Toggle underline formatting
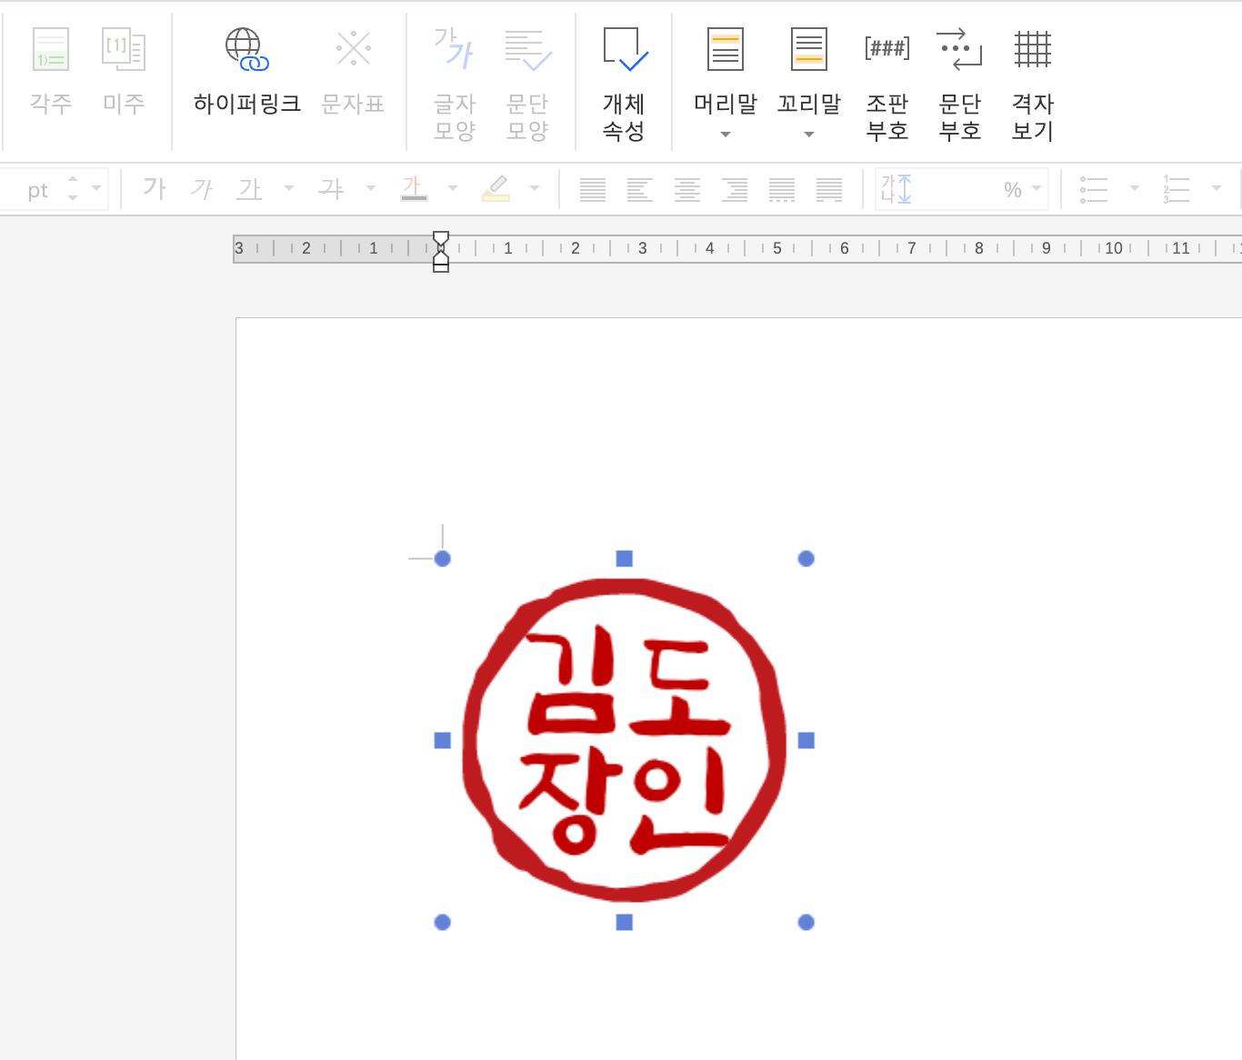Screen dimensions: 1242x1060 point(249,188)
